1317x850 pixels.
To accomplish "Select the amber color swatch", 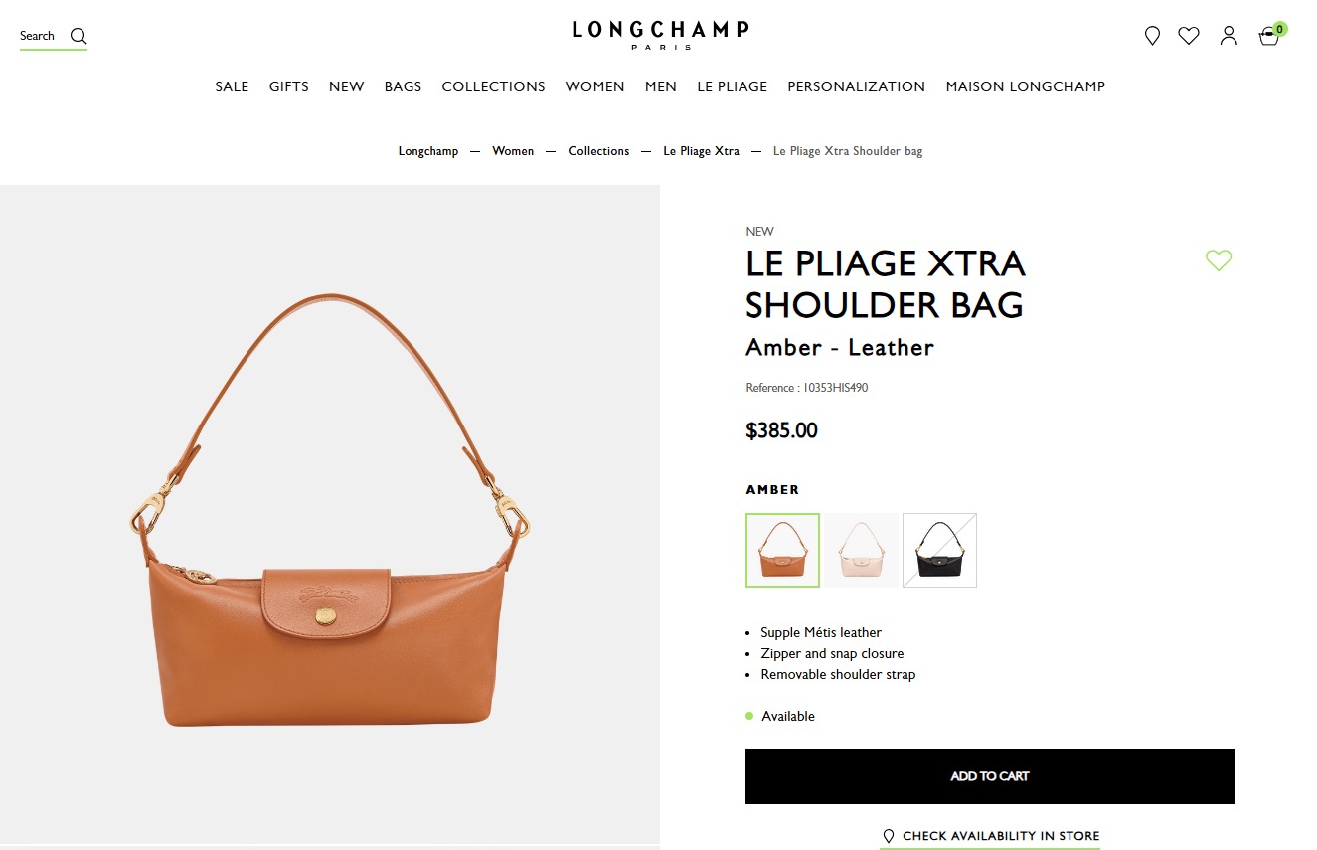I will coord(782,550).
